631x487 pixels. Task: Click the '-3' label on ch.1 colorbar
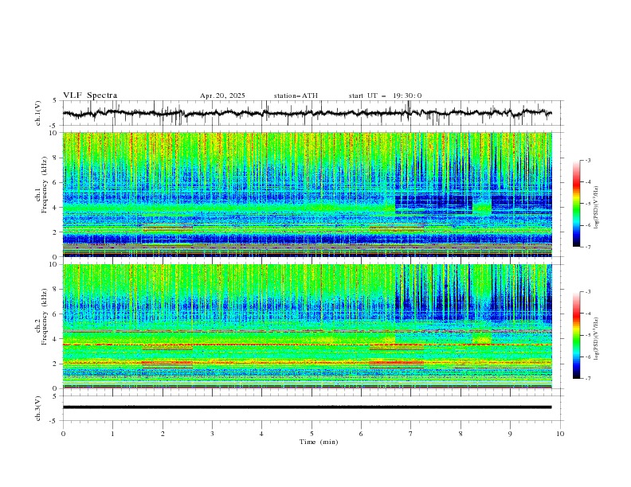pos(588,160)
